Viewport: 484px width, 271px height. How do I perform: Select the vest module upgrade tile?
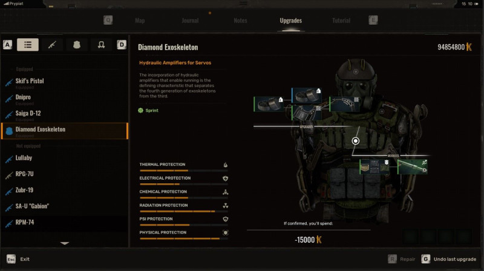coord(374,167)
